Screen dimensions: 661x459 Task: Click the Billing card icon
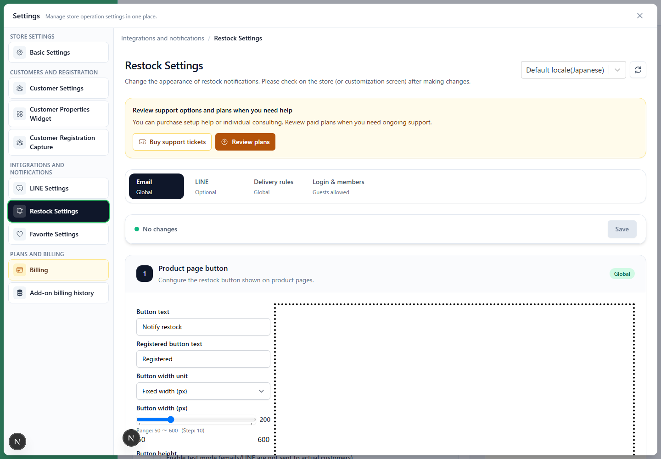[20, 270]
